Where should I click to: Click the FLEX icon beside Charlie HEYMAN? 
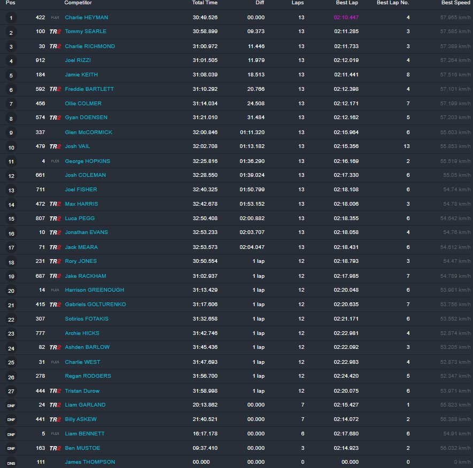point(55,18)
